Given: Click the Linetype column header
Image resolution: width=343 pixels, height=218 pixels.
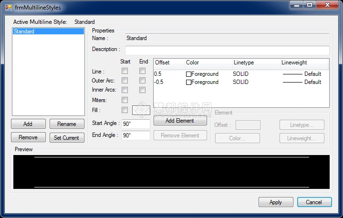Looking at the screenshot, I should coord(256,64).
